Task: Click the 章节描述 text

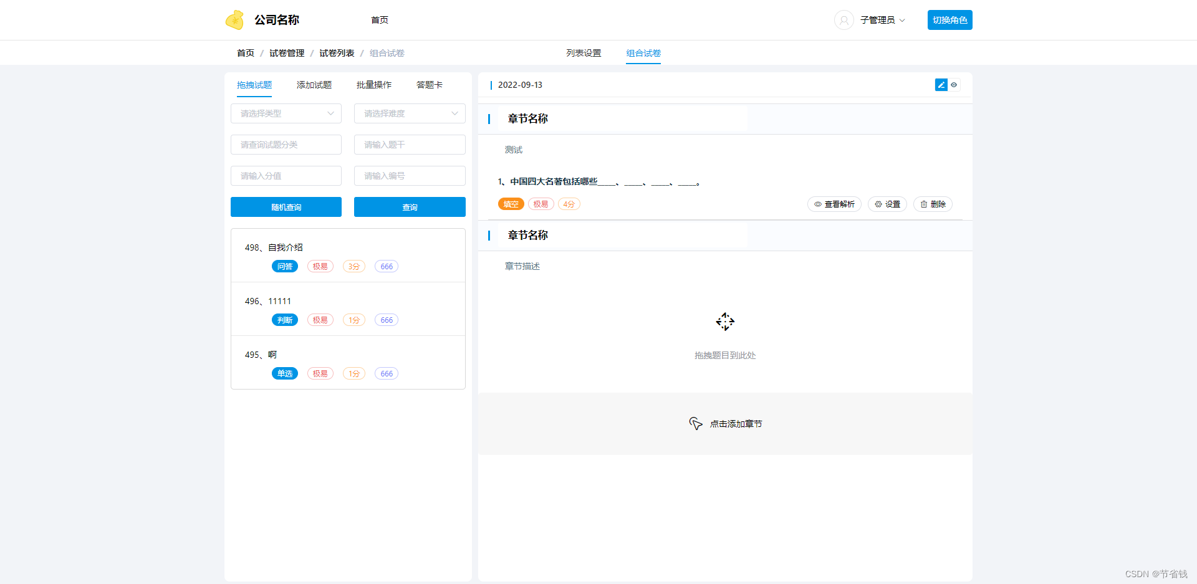Action: tap(522, 266)
